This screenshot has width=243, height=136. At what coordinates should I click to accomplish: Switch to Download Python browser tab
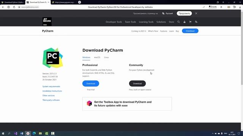pyautogui.click(x=13, y=2)
